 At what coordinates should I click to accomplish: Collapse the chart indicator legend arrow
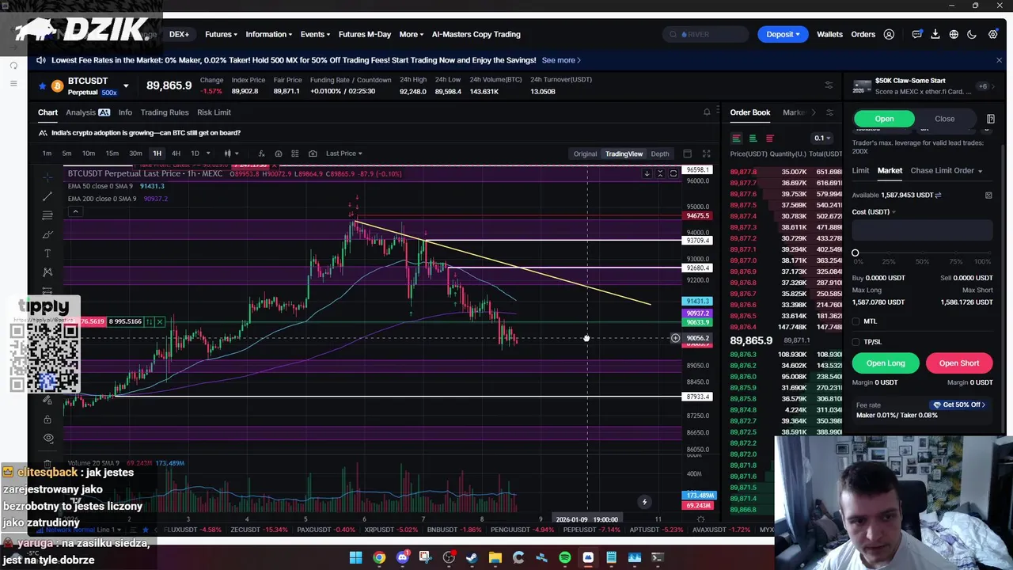[75, 211]
